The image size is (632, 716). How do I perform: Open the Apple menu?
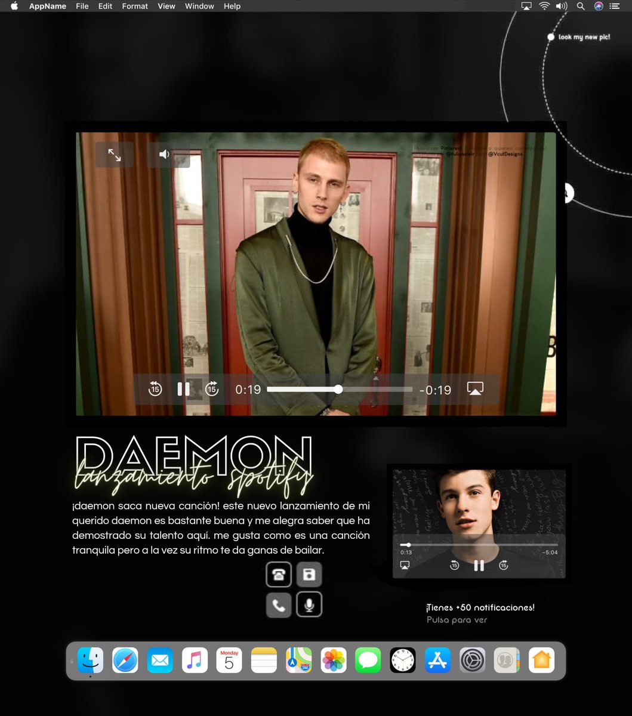pyautogui.click(x=14, y=6)
